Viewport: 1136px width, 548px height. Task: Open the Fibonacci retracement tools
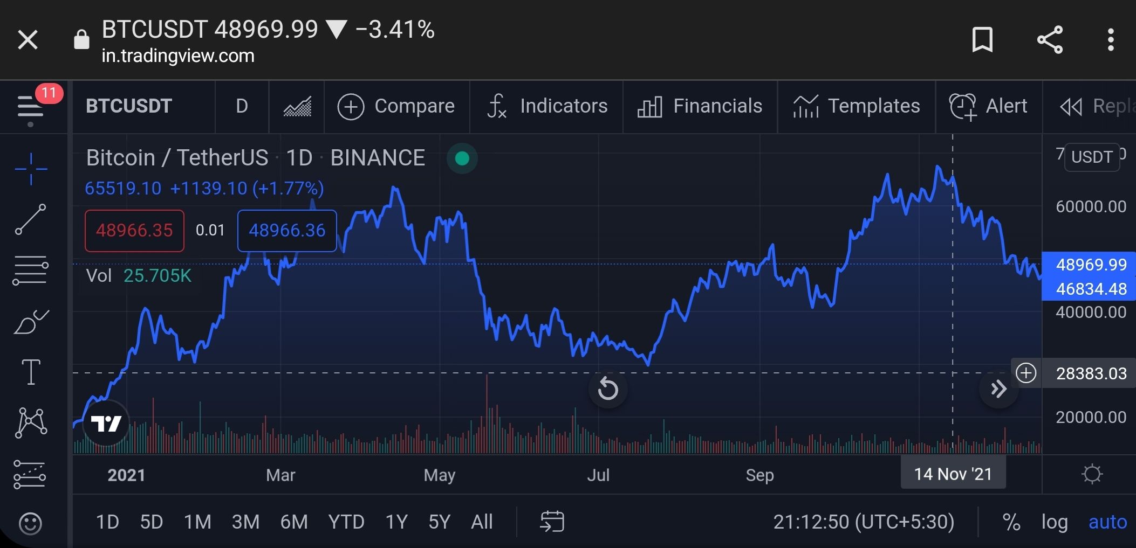pos(31,270)
